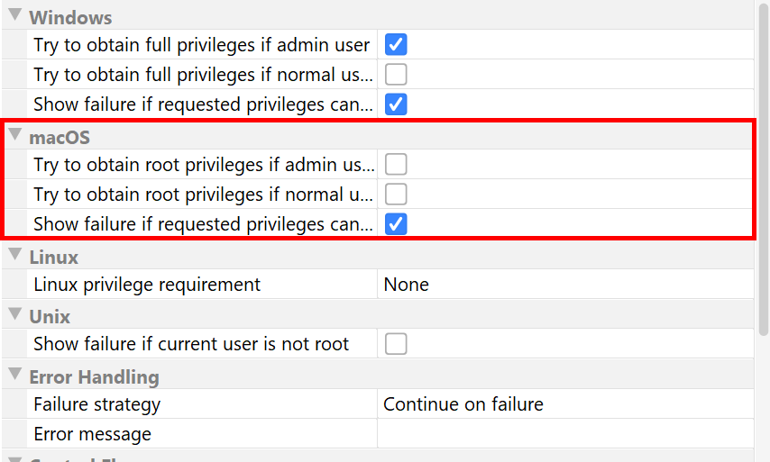Click the Error message input field
The height and width of the screenshot is (462, 770).
564,434
